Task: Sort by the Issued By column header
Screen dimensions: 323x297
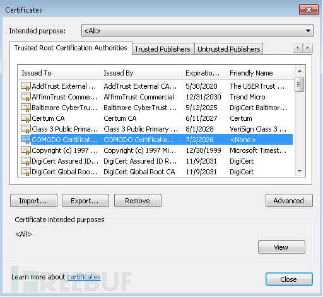Action: pos(141,73)
